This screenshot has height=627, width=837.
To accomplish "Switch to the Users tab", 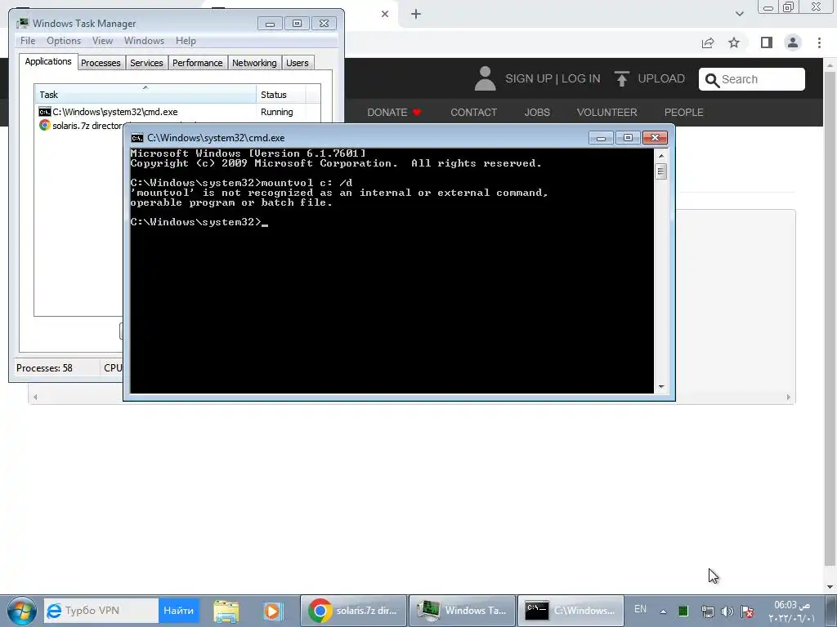I will coord(298,63).
